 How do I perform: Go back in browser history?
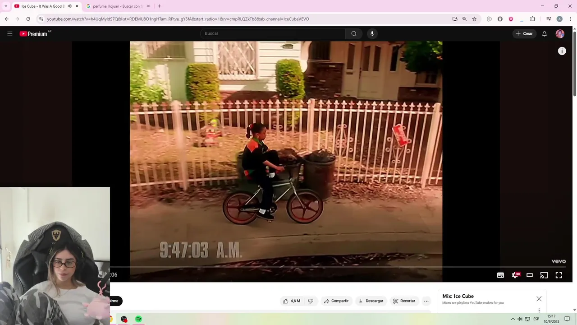pos(6,19)
